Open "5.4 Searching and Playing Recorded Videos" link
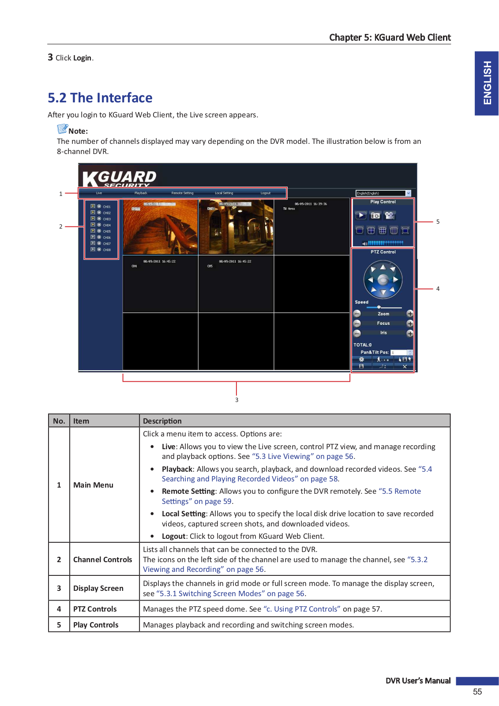499x706 pixels. coord(297,474)
